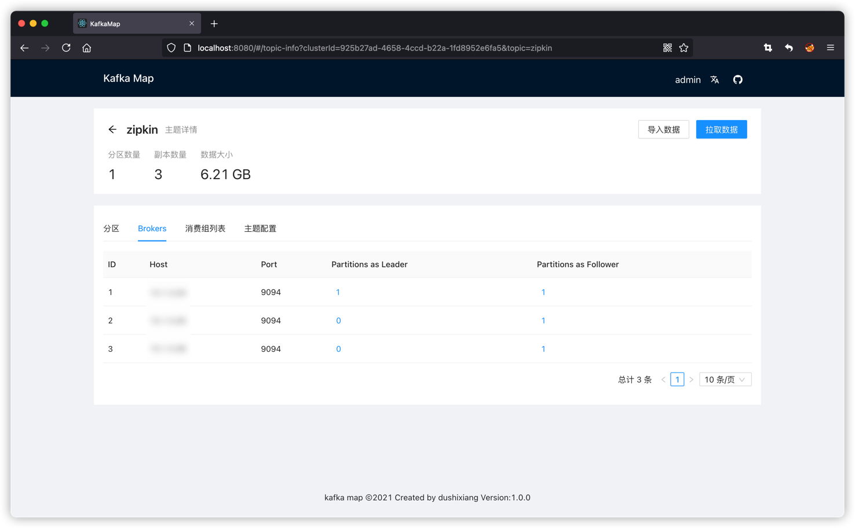This screenshot has height=528, width=855.
Task: Switch language with the translate icon
Action: point(715,80)
